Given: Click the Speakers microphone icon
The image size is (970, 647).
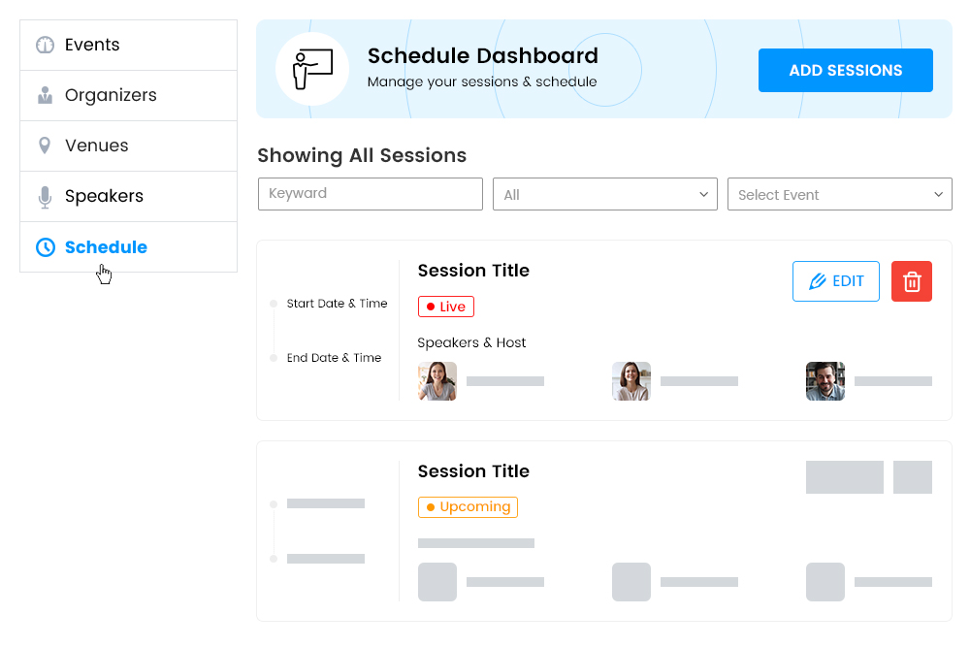Looking at the screenshot, I should tap(44, 196).
